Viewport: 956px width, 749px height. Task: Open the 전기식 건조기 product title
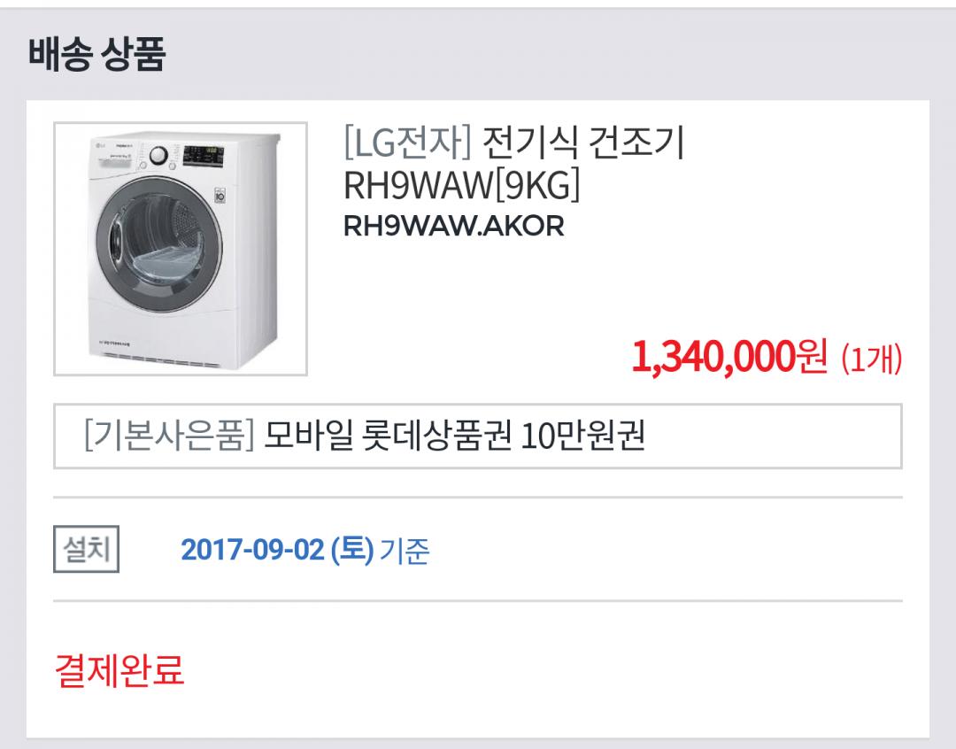(583, 142)
